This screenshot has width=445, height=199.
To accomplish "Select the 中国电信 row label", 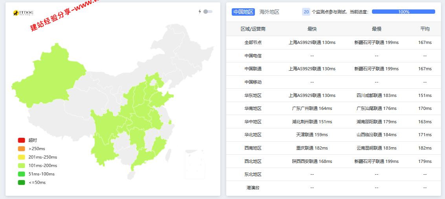I will (253, 56).
